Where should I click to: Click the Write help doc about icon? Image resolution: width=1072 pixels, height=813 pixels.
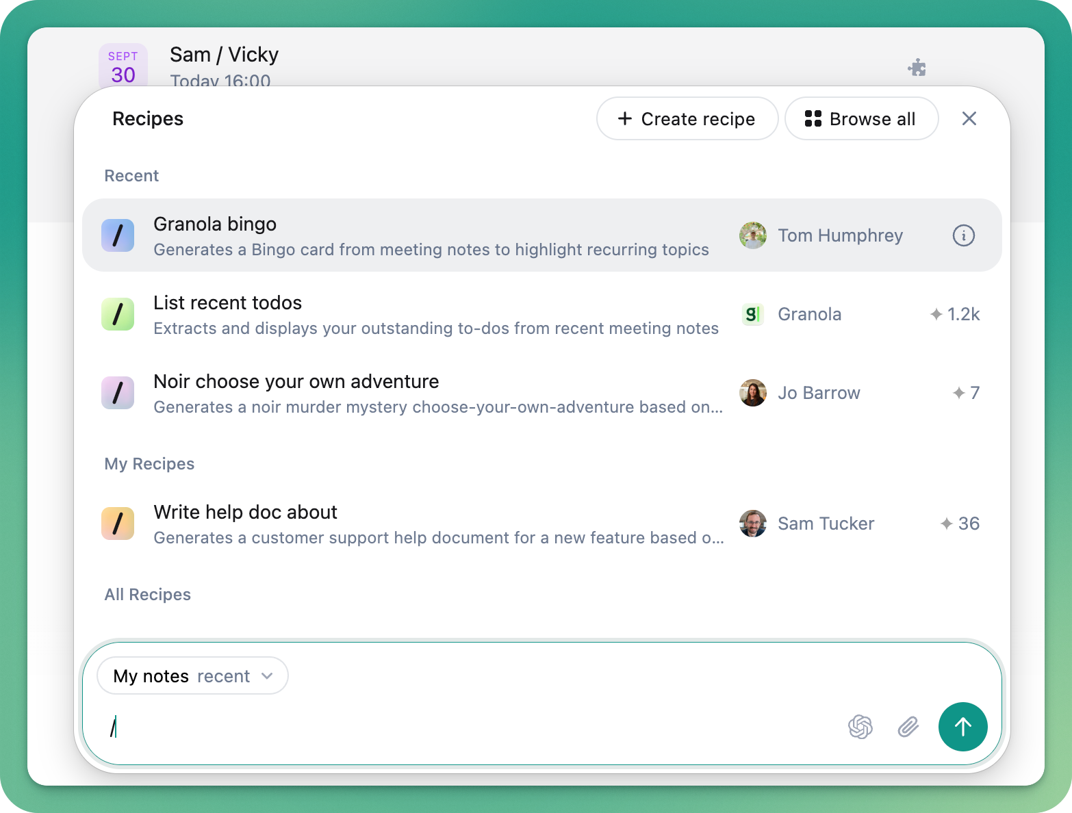point(118,524)
